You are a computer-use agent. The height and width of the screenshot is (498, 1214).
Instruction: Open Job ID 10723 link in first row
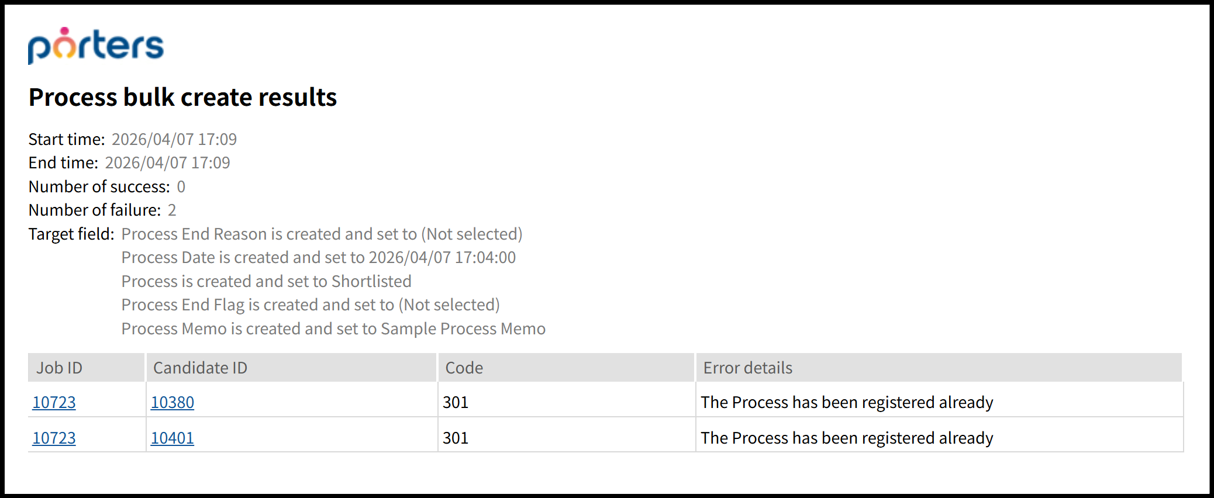click(x=54, y=402)
